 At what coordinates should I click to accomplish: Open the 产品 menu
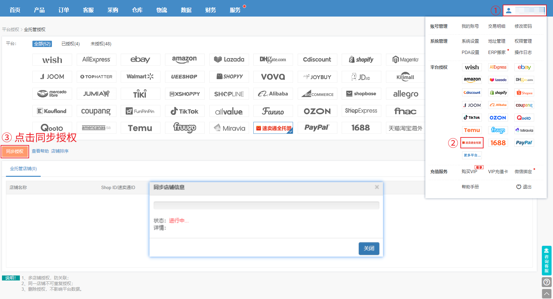[39, 10]
